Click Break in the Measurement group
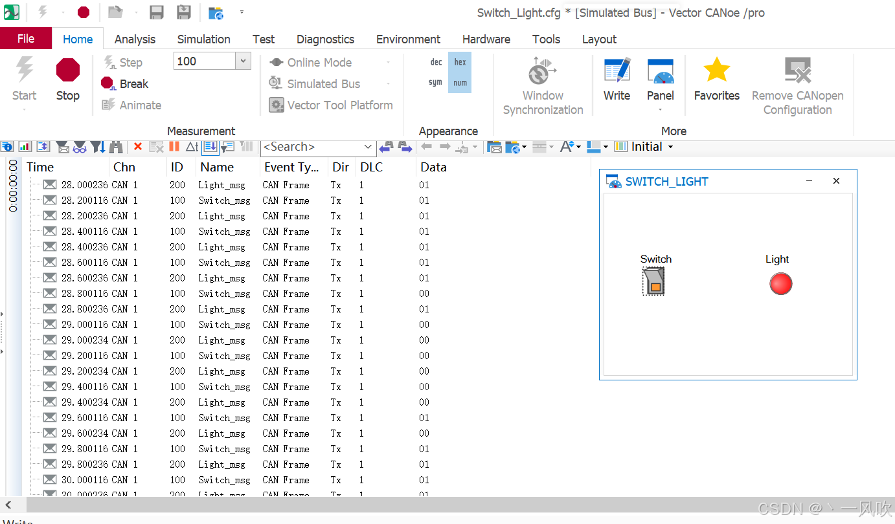This screenshot has width=895, height=524. 125,83
